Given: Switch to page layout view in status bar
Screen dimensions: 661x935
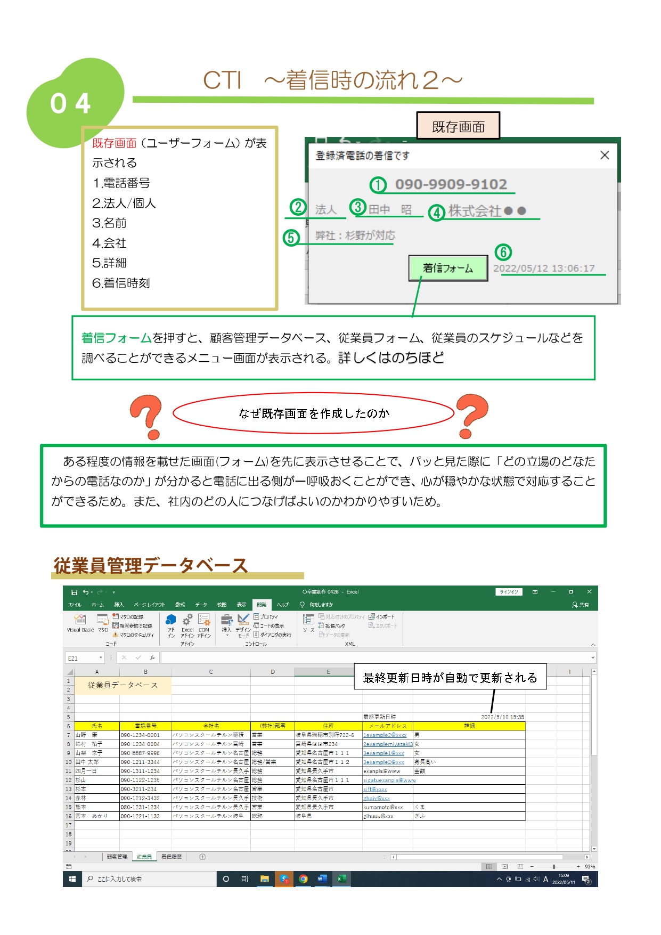Looking at the screenshot, I should click(x=505, y=866).
